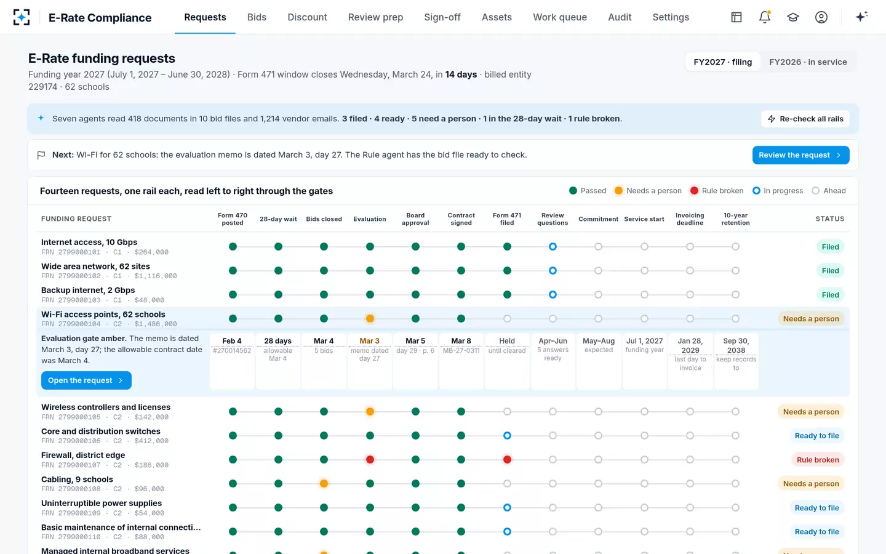
Task: Click the Held until cleared detail card
Action: pos(507,361)
